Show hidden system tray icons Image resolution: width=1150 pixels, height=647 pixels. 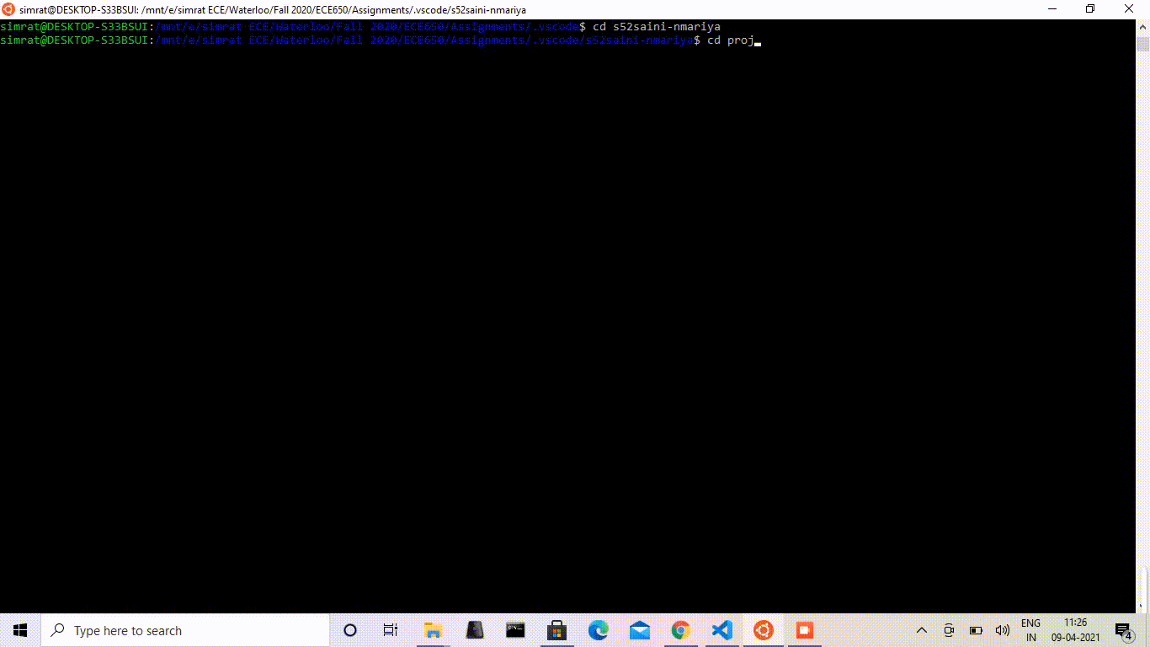click(x=922, y=630)
